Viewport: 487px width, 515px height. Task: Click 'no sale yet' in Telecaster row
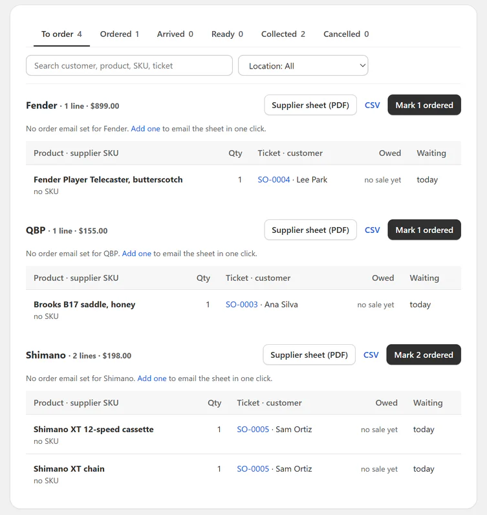[x=383, y=180]
